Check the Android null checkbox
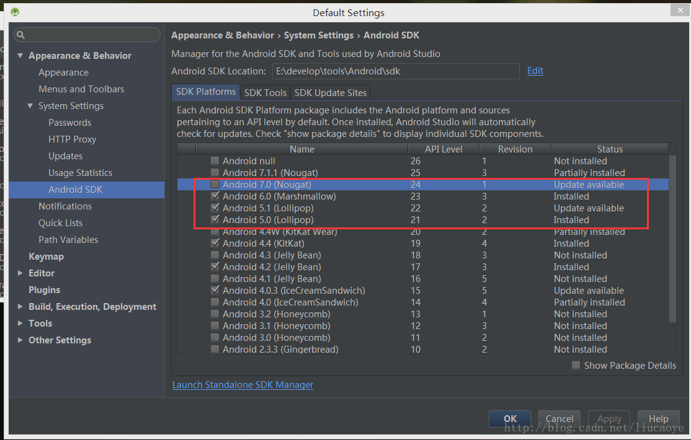Image resolution: width=691 pixels, height=440 pixels. click(x=215, y=161)
